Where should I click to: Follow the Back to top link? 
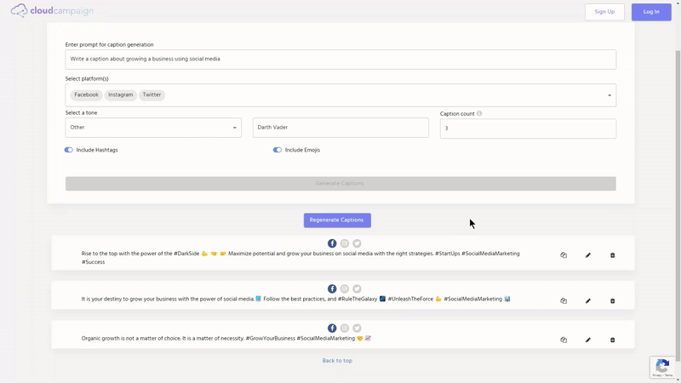[337, 361]
